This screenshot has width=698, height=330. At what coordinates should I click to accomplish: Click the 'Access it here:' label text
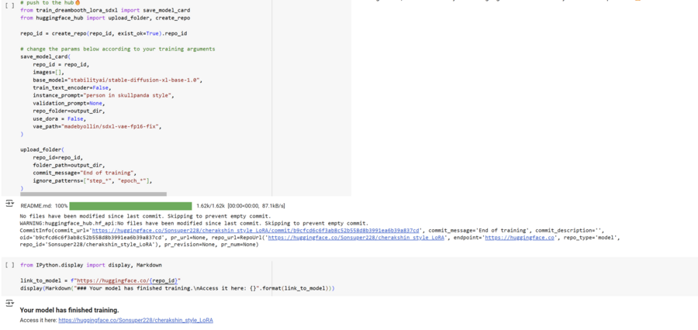coord(38,320)
